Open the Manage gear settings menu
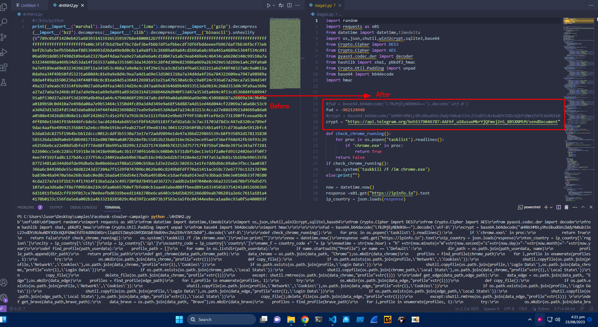This screenshot has height=327, width=598. pos(4,298)
